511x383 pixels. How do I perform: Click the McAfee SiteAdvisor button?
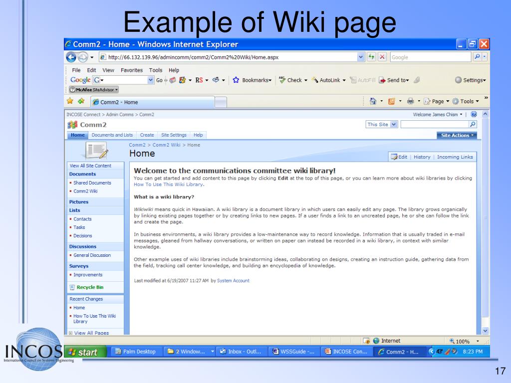pyautogui.click(x=94, y=90)
